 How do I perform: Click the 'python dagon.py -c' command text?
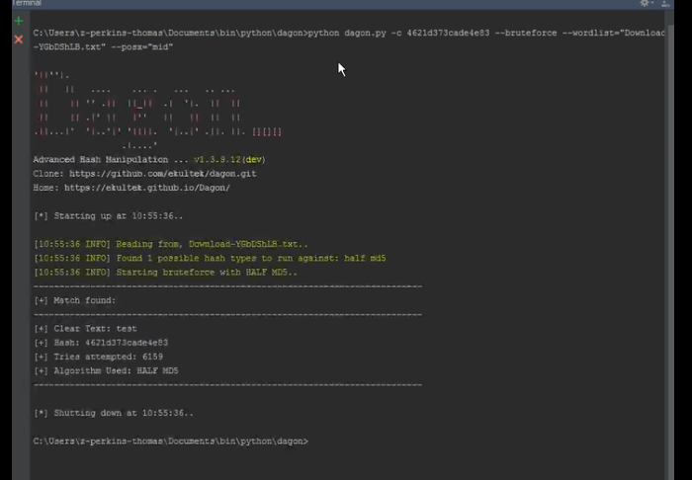point(355,33)
